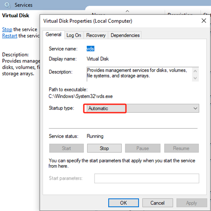Image resolution: width=211 pixels, height=211 pixels.
Task: Switch to the General tab
Action: tap(53, 35)
